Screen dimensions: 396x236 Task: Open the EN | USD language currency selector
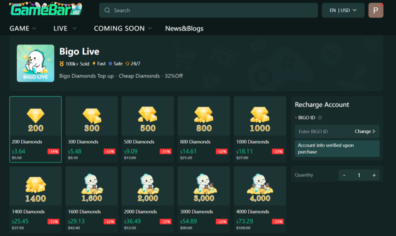point(343,10)
